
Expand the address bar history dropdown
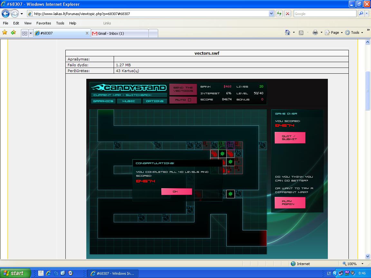tap(271, 14)
